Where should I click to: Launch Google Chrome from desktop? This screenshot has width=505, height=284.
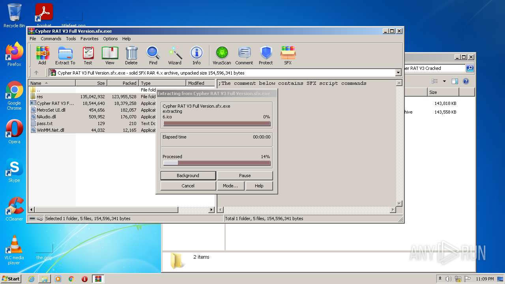click(x=14, y=96)
